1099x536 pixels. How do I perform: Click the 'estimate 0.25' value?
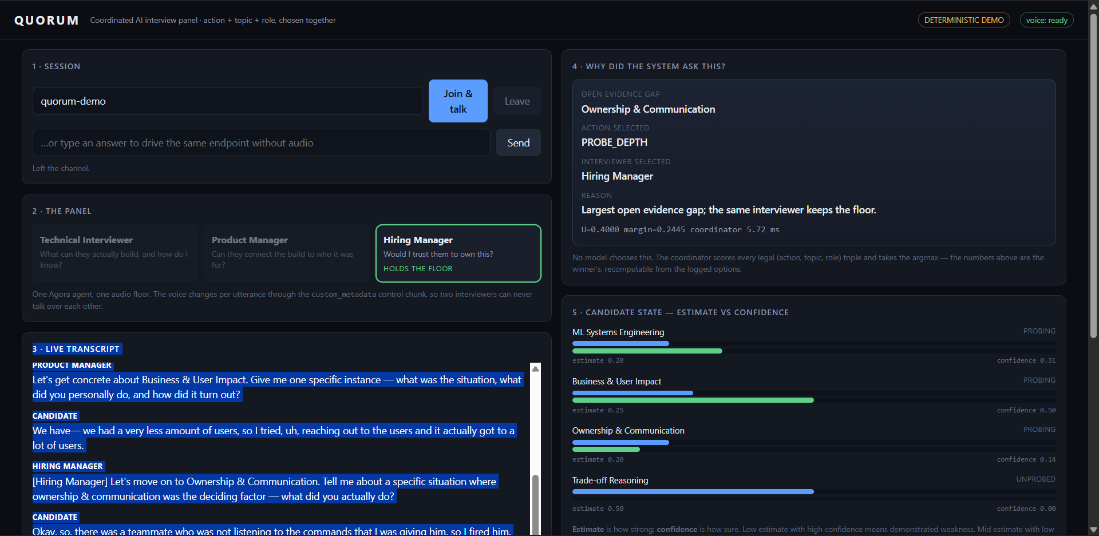pos(598,410)
